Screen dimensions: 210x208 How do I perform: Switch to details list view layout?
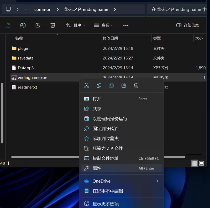point(195,163)
